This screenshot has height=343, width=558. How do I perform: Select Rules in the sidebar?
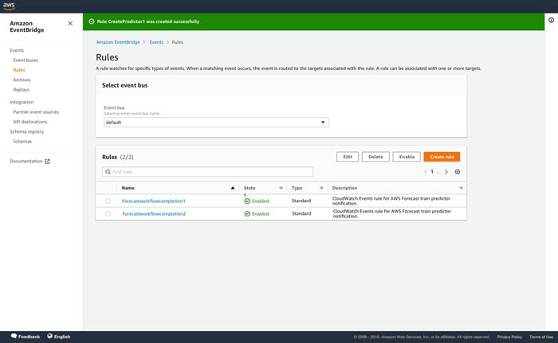[x=19, y=70]
